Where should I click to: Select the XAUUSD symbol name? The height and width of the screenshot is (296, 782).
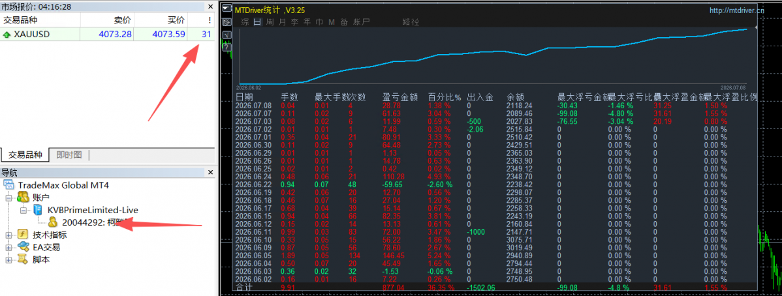coord(31,35)
